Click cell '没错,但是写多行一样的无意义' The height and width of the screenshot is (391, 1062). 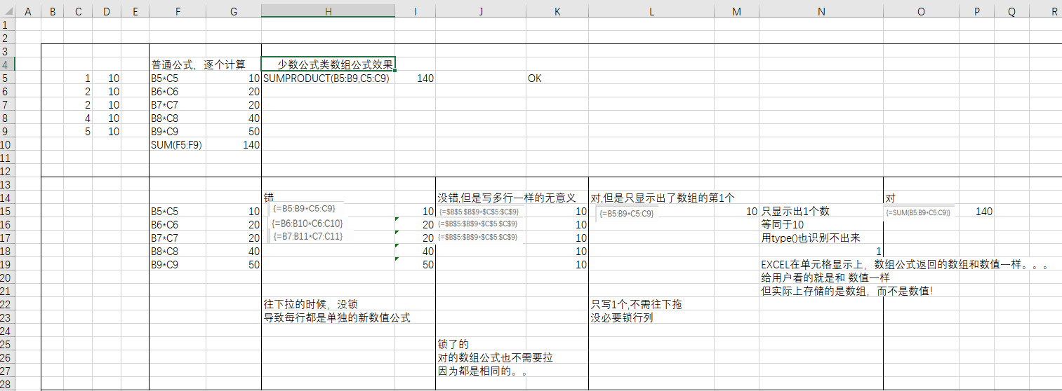click(x=507, y=198)
